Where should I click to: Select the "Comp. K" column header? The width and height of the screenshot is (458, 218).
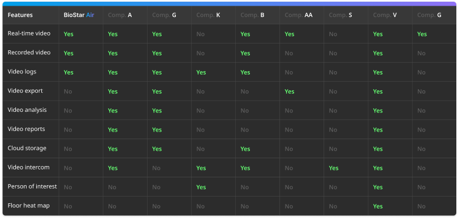point(208,15)
